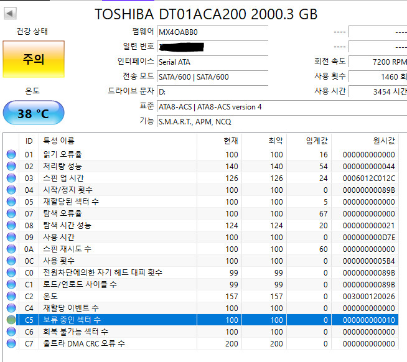Image resolution: width=407 pixels, height=362 pixels.
Task: Click the 전송 모드 field SATA/600 | SATA/600
Action: tap(212, 77)
